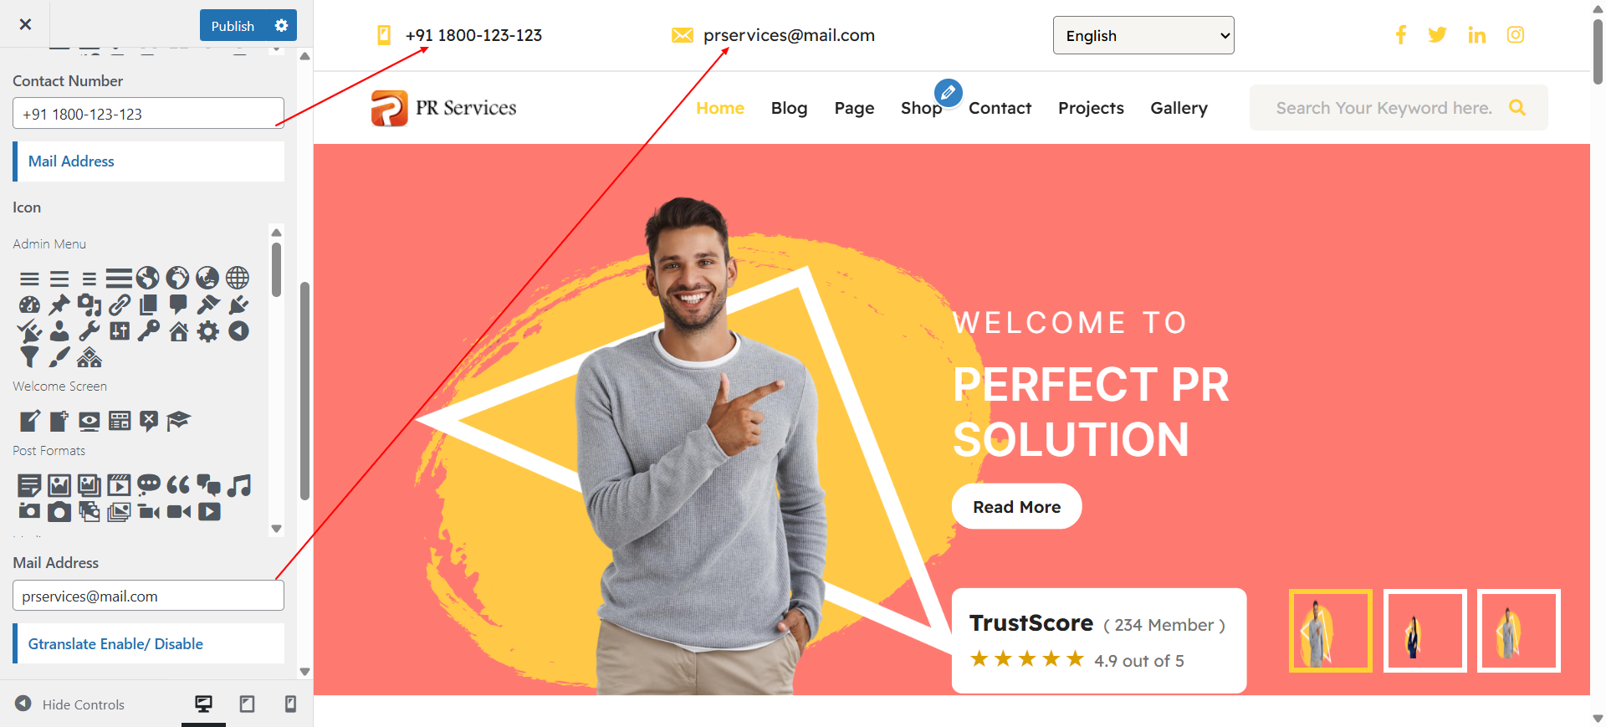1606x727 pixels.
Task: Switch to desktop preview device
Action: pyautogui.click(x=203, y=704)
